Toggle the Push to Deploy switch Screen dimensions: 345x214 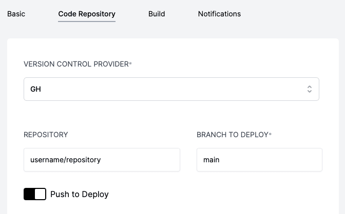click(35, 194)
